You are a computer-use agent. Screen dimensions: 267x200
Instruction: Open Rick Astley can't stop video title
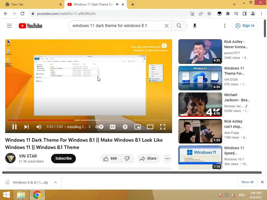tap(233, 124)
